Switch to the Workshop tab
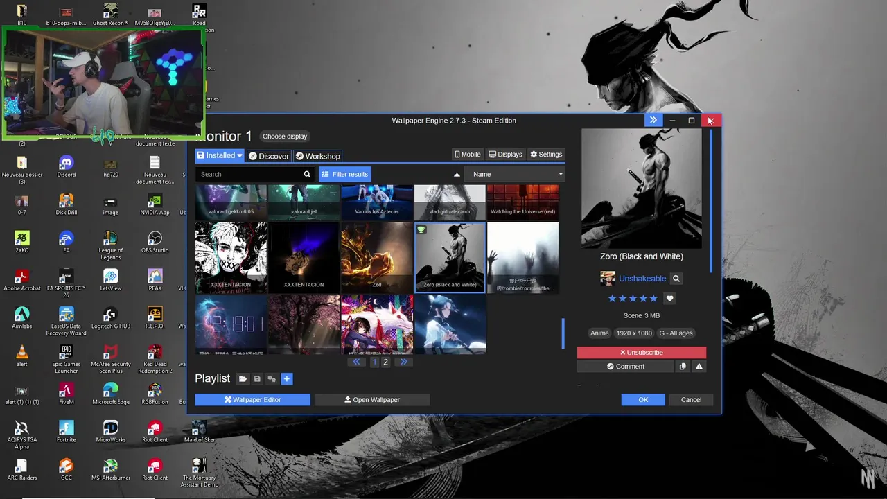The width and height of the screenshot is (887, 499). [x=318, y=156]
